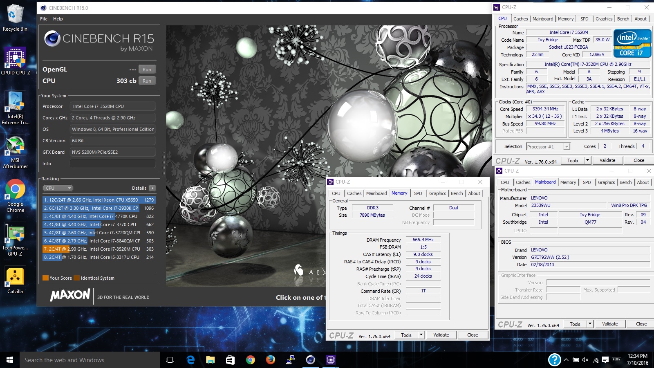Click Tools button in Mainboard CPU-Z window
Viewport: 654px width, 368px height.
[575, 324]
